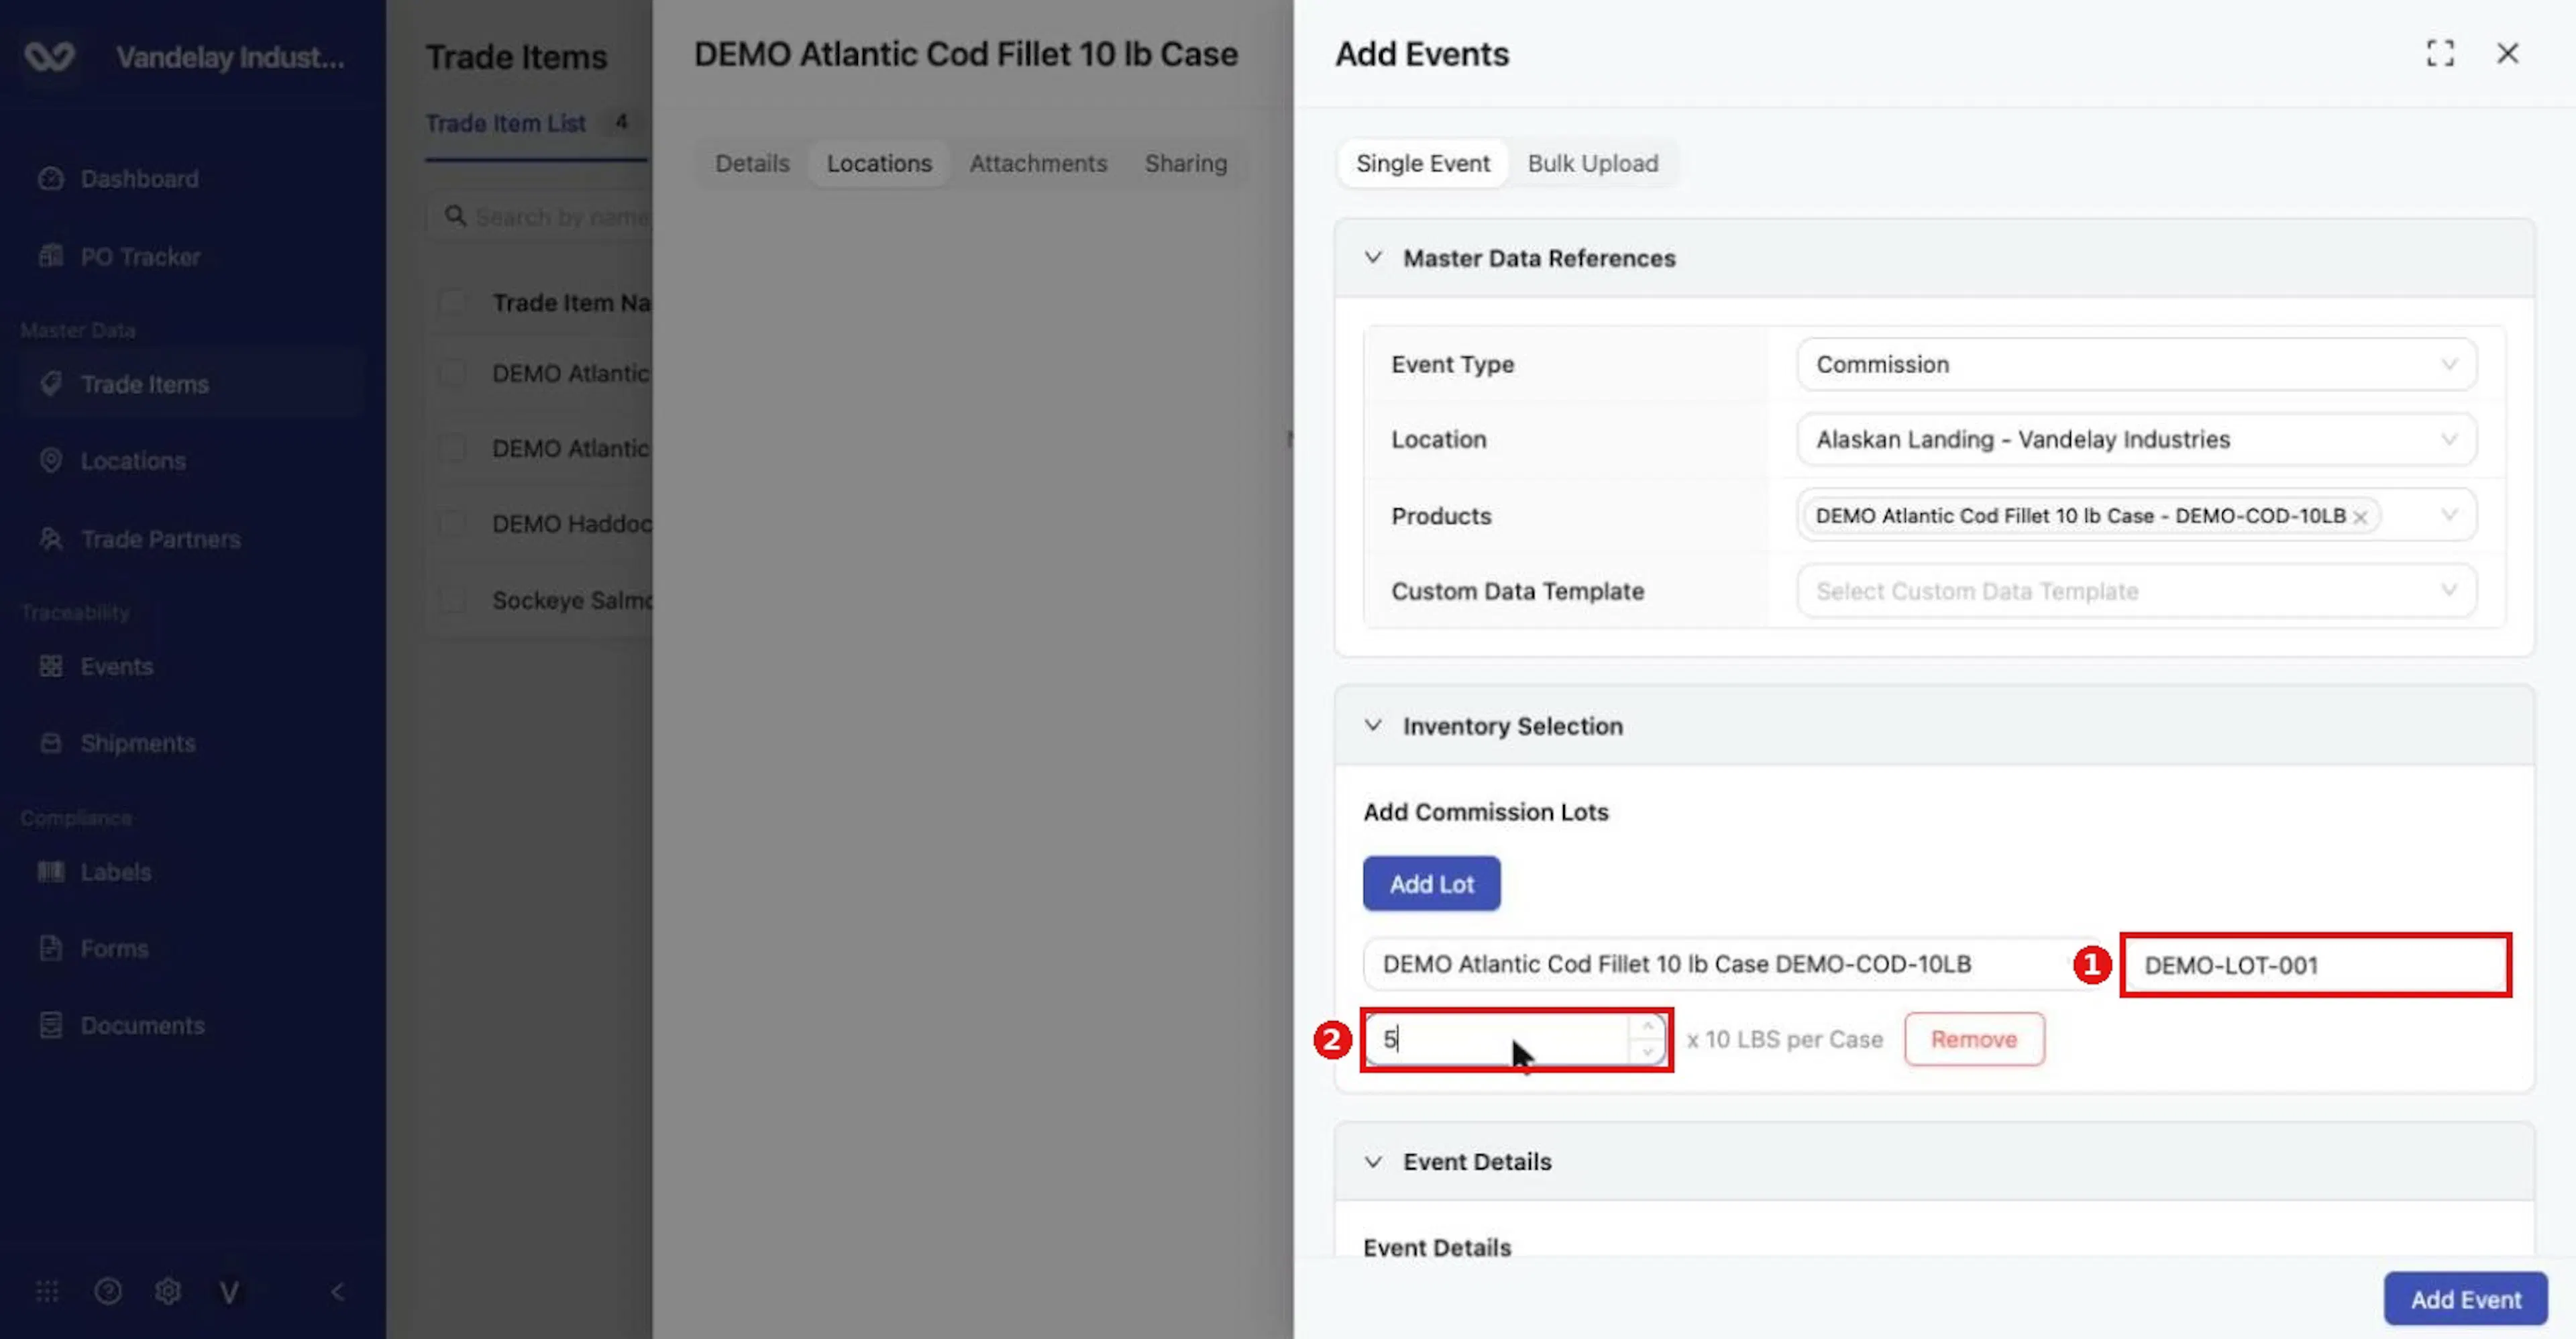Remove the DEMO Atlantic Cod product tag
2576x1339 pixels.
(2360, 517)
